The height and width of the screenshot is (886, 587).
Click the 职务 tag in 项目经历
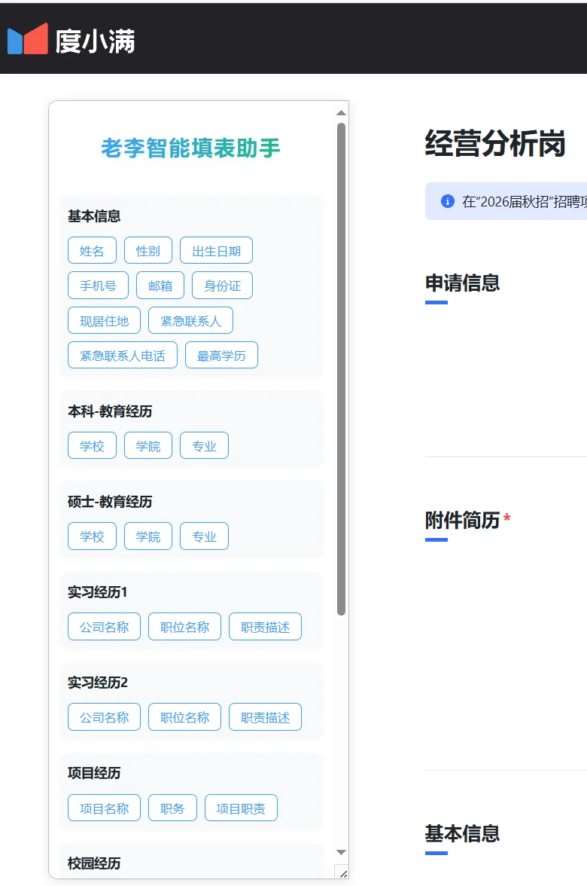click(x=173, y=808)
